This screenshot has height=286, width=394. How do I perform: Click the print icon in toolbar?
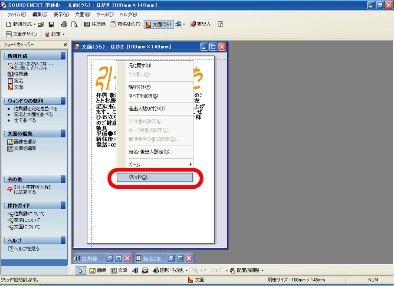(64, 24)
